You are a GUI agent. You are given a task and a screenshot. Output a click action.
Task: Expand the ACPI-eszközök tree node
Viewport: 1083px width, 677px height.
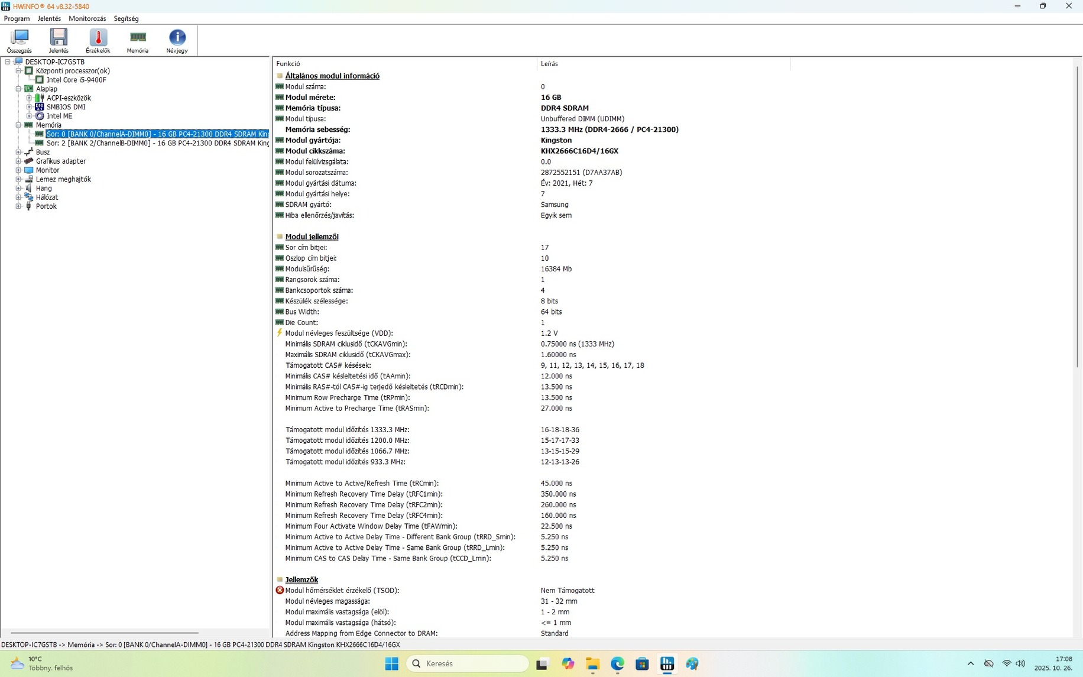click(x=29, y=98)
